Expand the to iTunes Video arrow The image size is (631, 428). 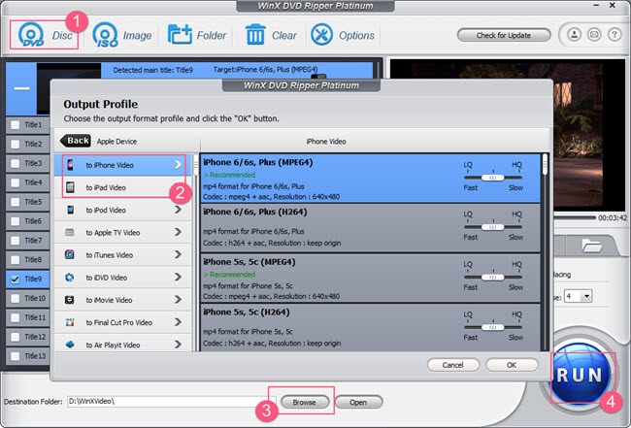[178, 254]
